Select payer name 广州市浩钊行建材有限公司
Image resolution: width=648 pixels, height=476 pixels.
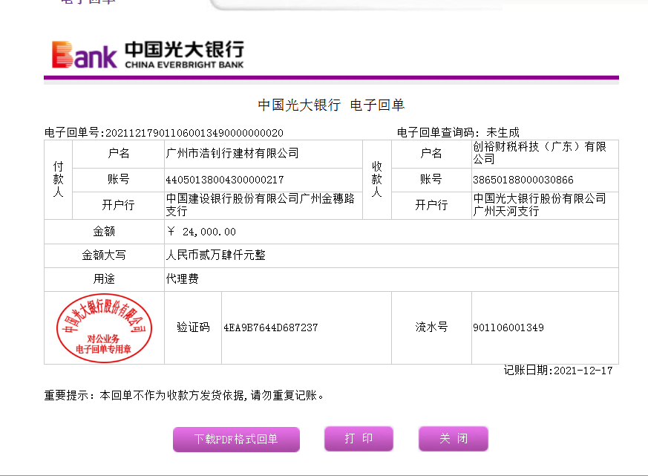pyautogui.click(x=232, y=154)
